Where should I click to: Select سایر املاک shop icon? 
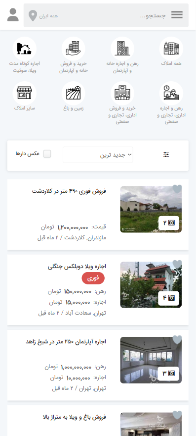(24, 93)
